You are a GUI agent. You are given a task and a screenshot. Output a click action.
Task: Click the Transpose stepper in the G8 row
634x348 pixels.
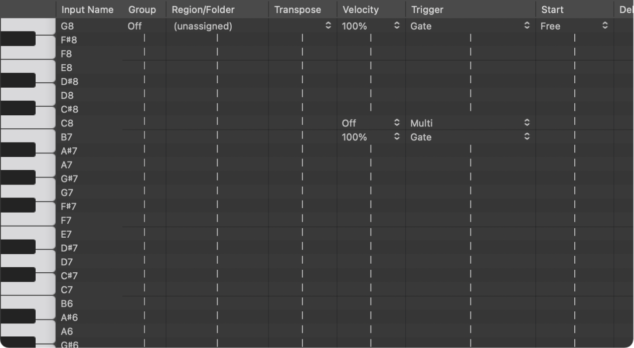click(328, 26)
